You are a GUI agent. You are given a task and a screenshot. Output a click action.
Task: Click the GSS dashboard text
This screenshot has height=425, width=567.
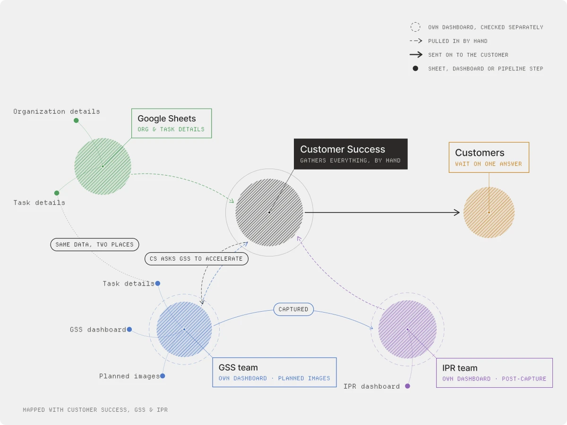point(98,330)
